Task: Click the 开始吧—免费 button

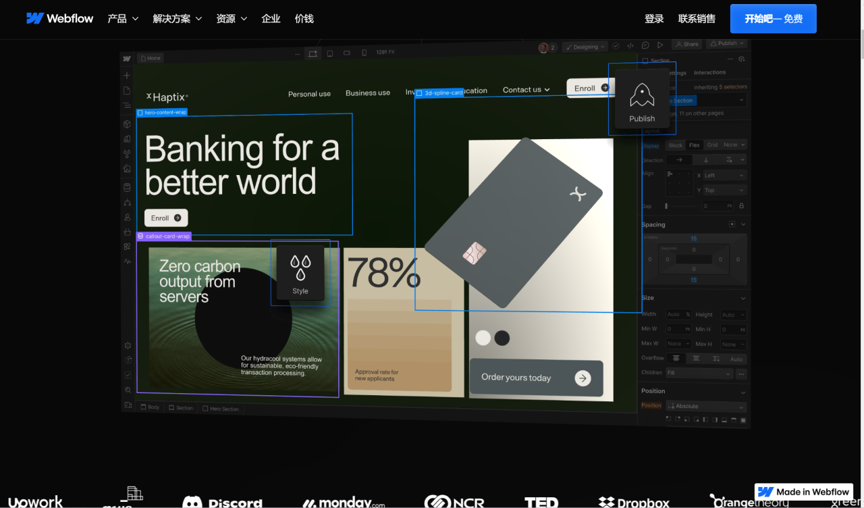Action: pyautogui.click(x=773, y=19)
